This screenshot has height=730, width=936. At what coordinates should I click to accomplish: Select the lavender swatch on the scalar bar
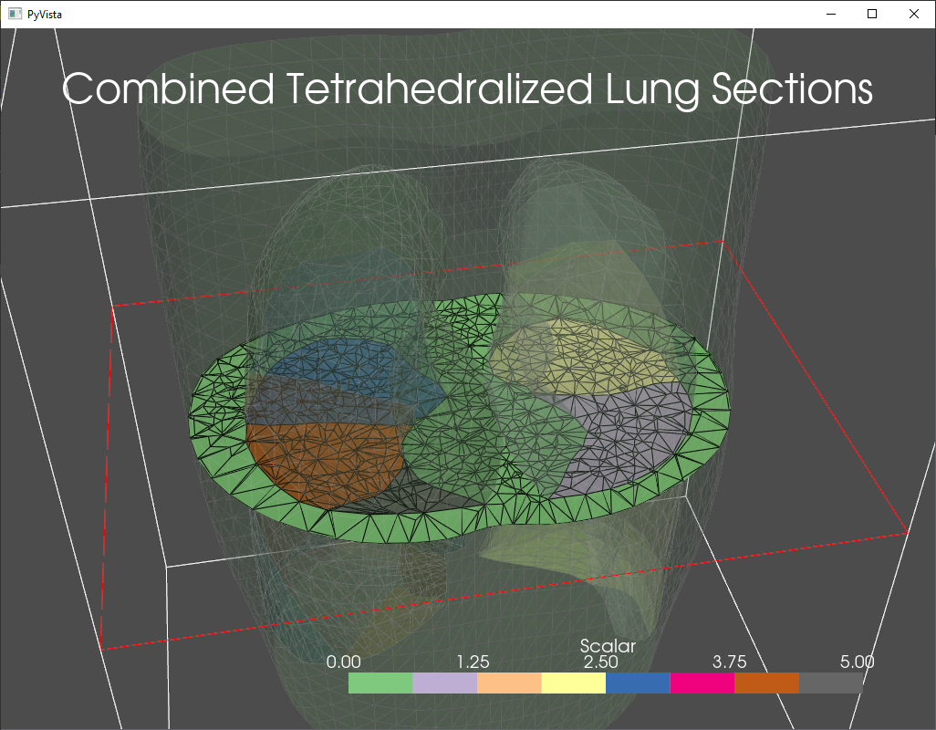[x=444, y=683]
